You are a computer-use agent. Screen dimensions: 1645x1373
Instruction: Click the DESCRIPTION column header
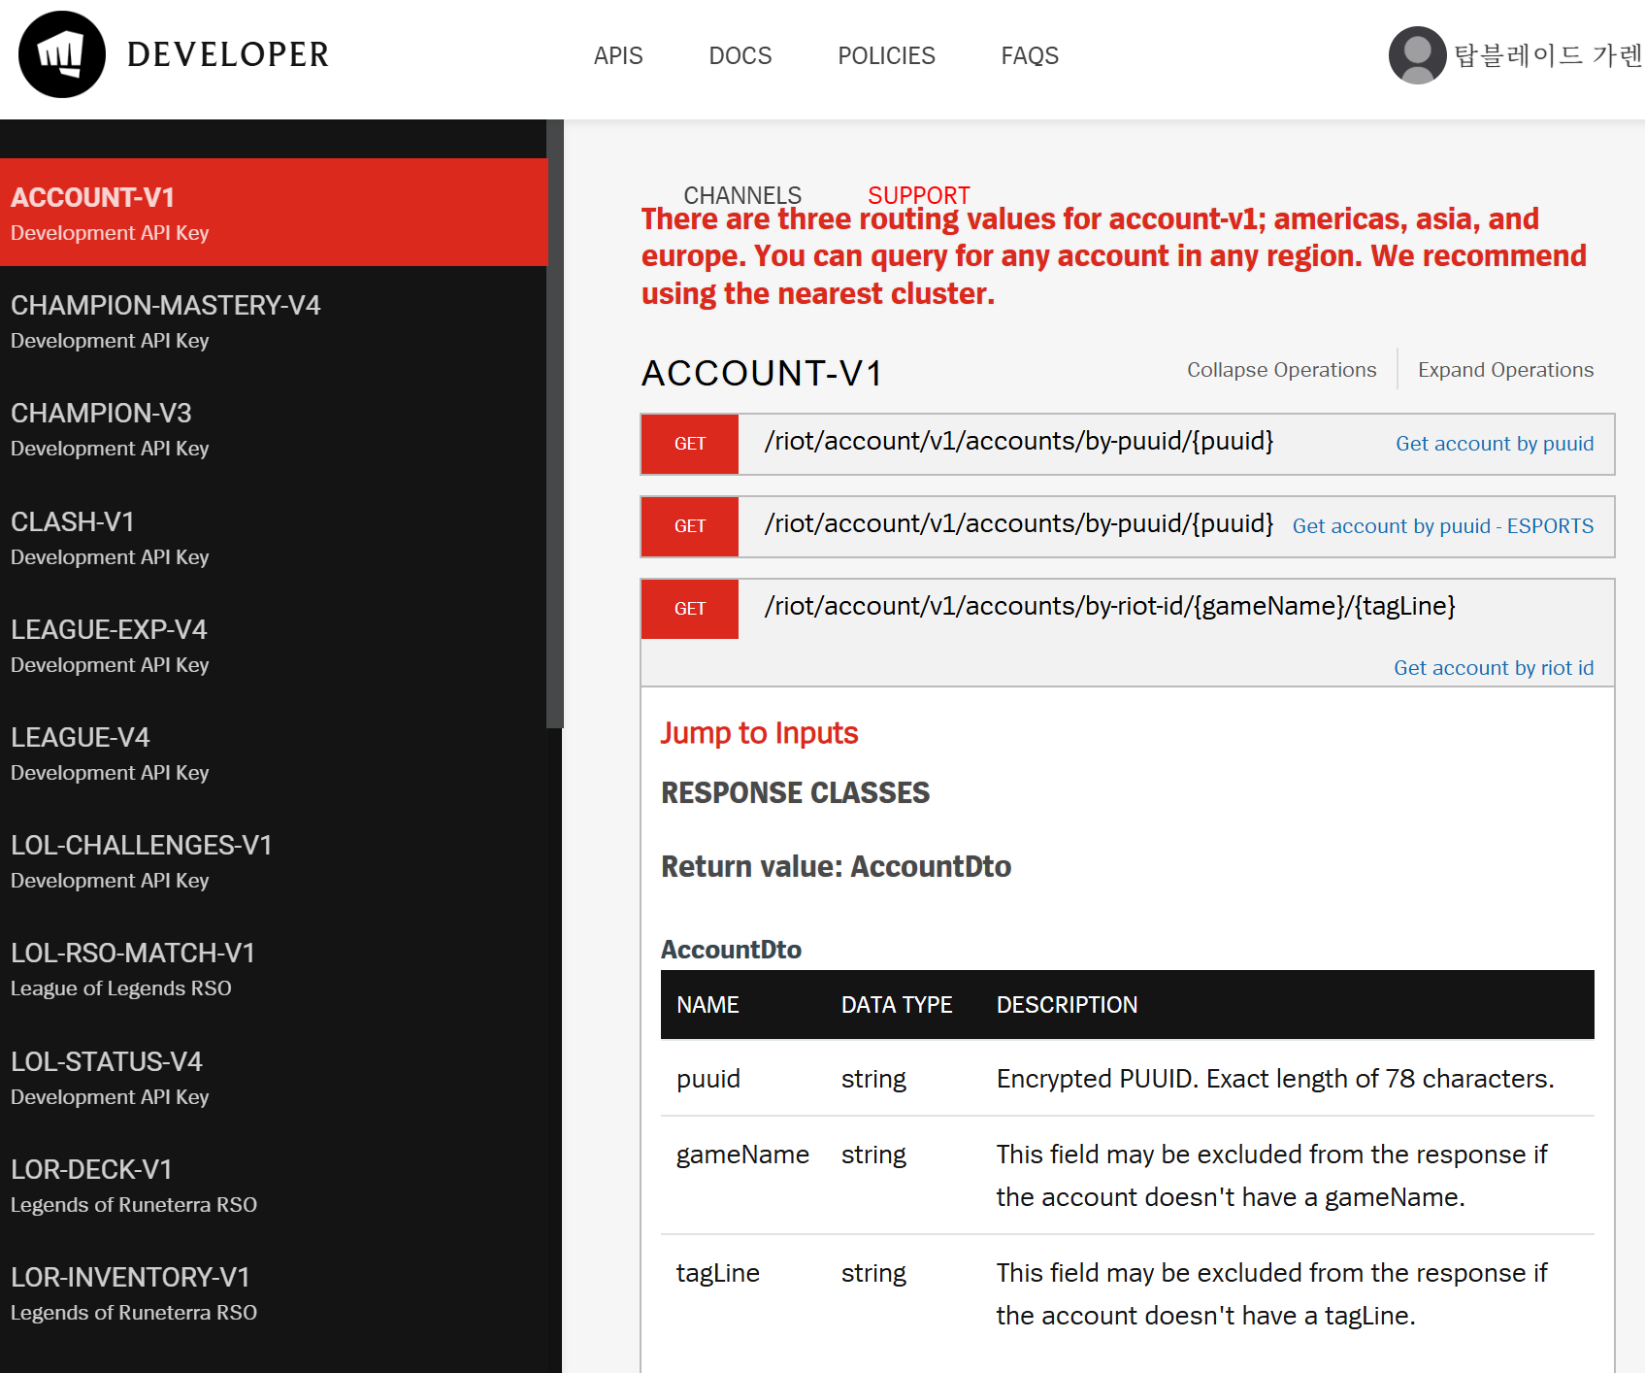pyautogui.click(x=1067, y=1005)
